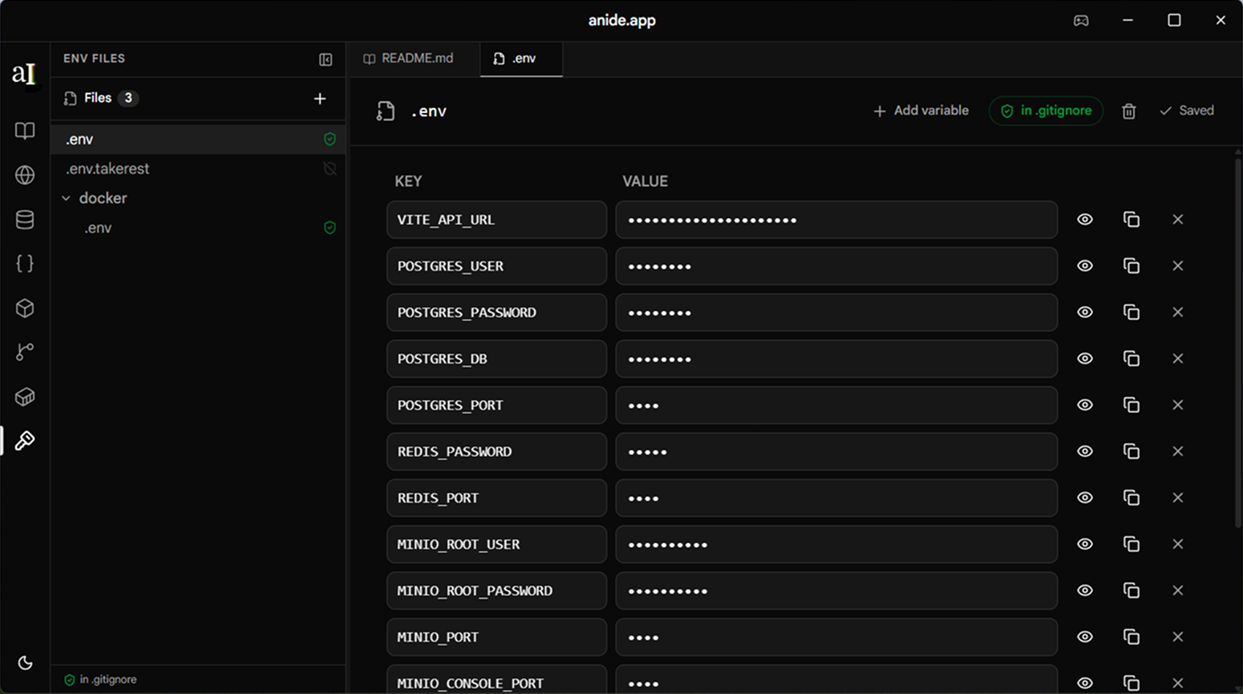The height and width of the screenshot is (694, 1243).
Task: Reveal the VITE_API_URL value
Action: [x=1085, y=219]
